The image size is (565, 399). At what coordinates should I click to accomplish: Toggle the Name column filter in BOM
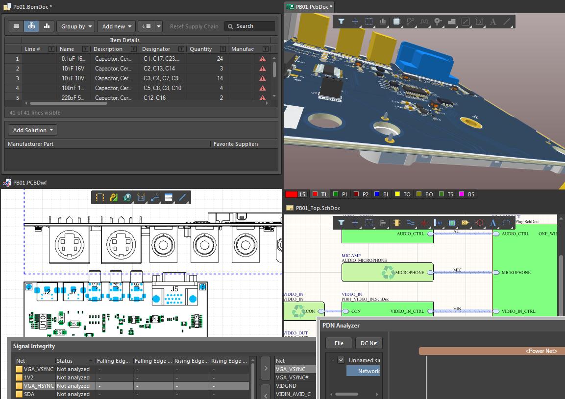(85, 49)
